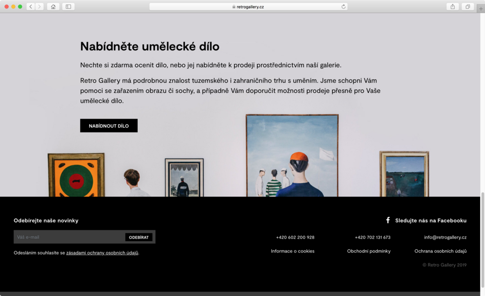Open the Share icon menu

453,7
